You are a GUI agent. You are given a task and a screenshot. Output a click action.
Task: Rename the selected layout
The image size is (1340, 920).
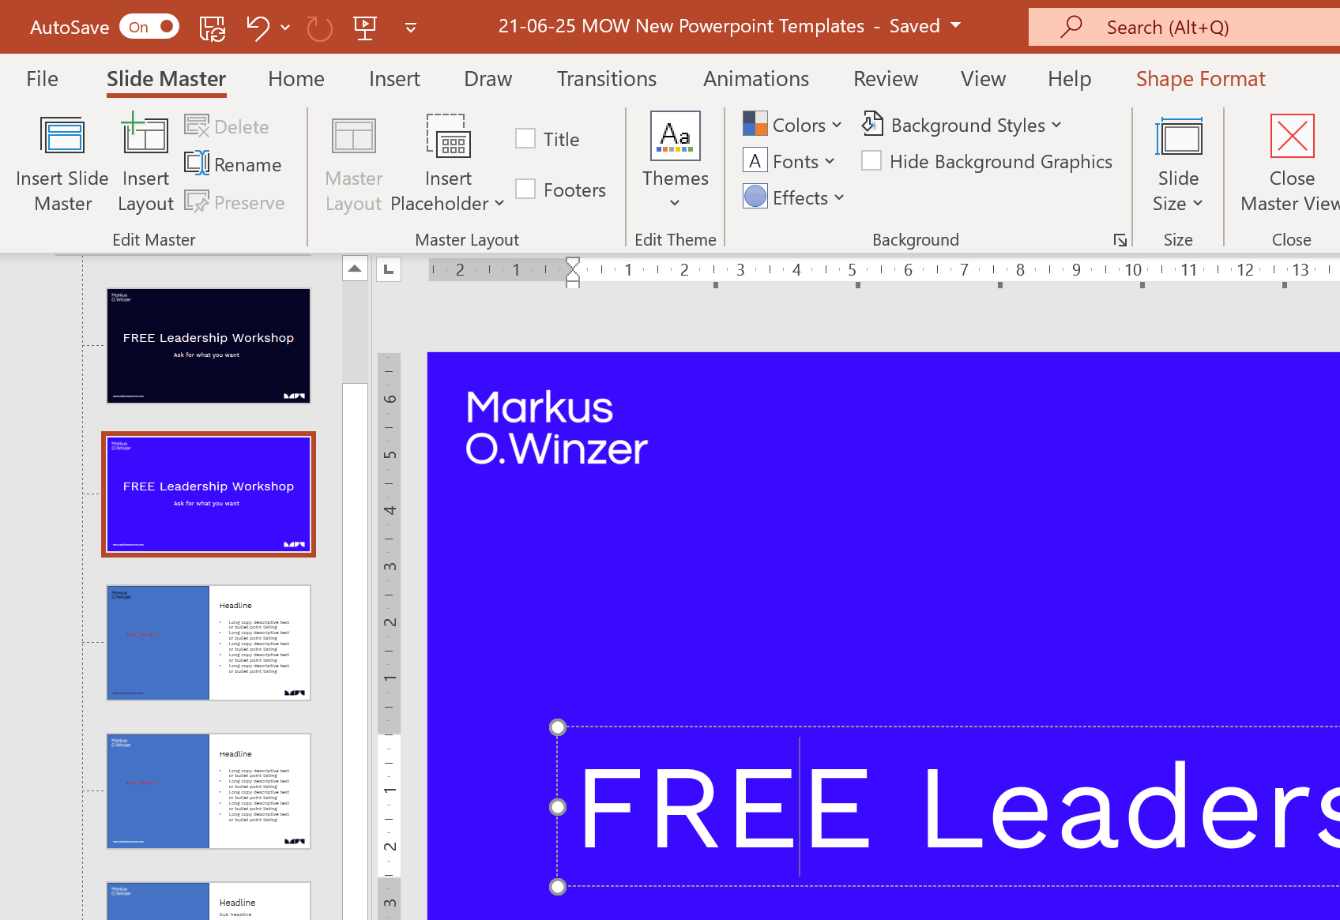pos(234,164)
